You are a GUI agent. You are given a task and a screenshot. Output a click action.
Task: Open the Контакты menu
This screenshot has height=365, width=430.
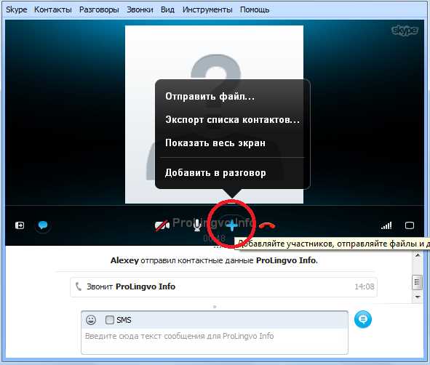pyautogui.click(x=52, y=9)
